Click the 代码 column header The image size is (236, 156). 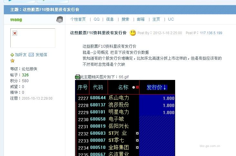pyautogui.click(x=98, y=87)
